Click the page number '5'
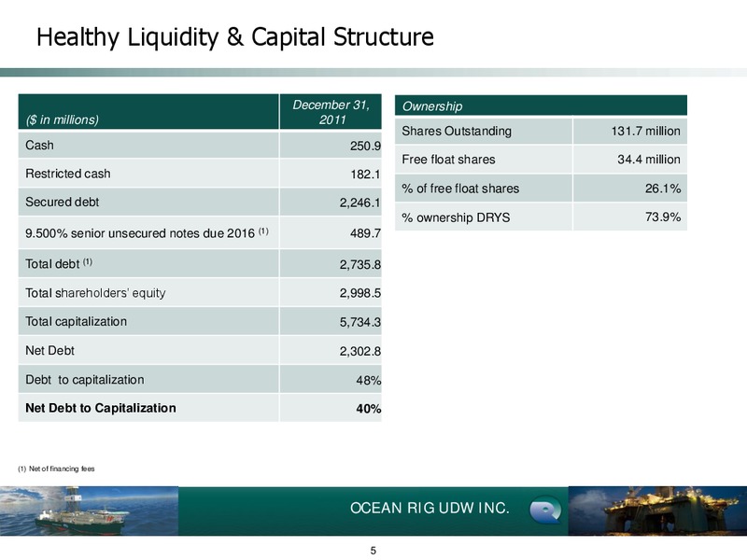 (373, 551)
